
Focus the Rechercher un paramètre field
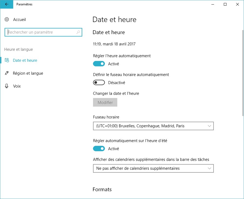click(40, 32)
